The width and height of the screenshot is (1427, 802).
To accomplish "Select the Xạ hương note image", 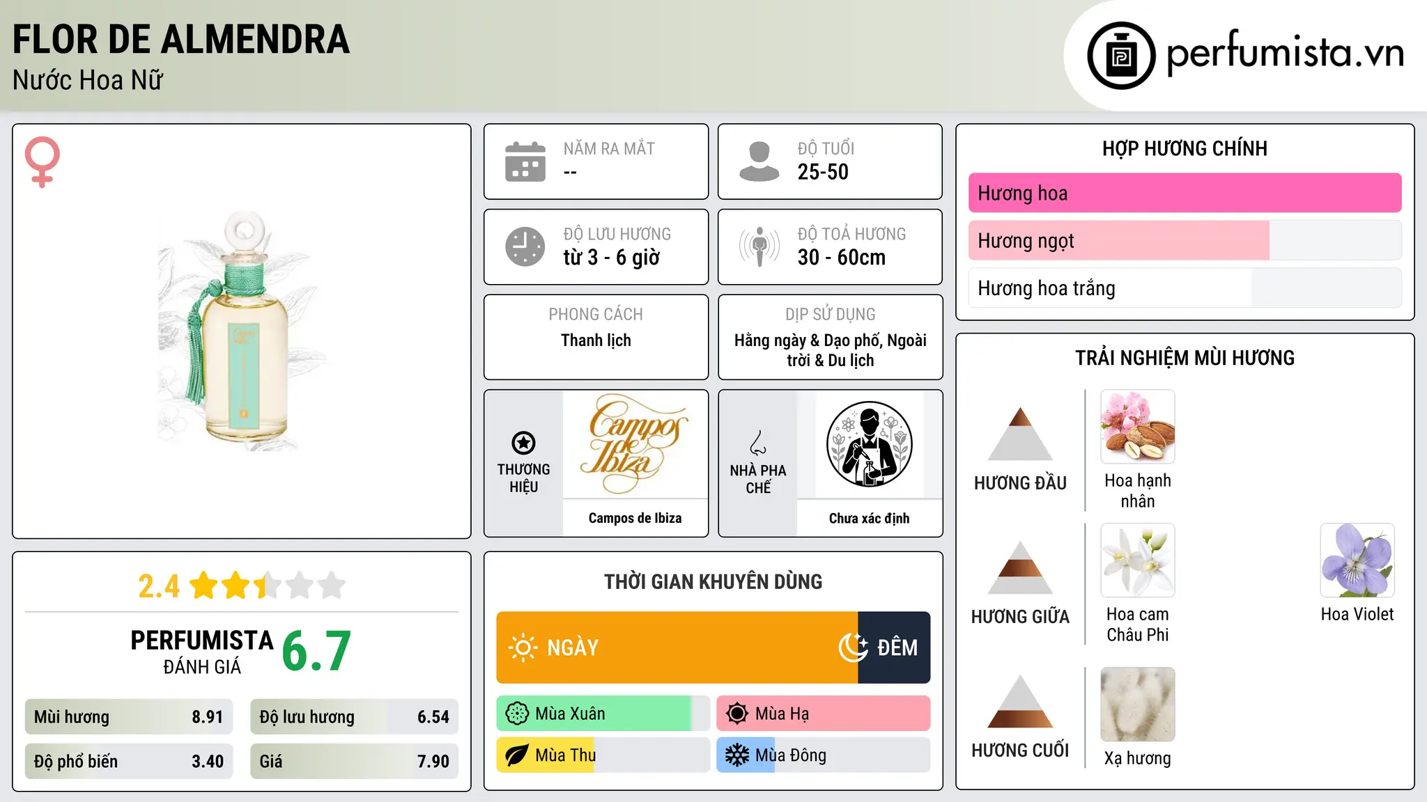I will coord(1137,705).
